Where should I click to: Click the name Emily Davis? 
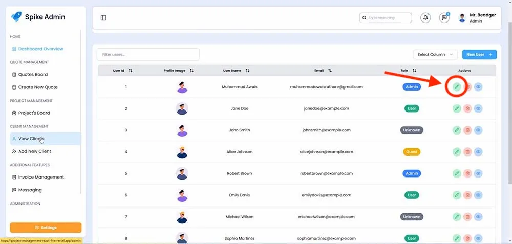click(240, 195)
